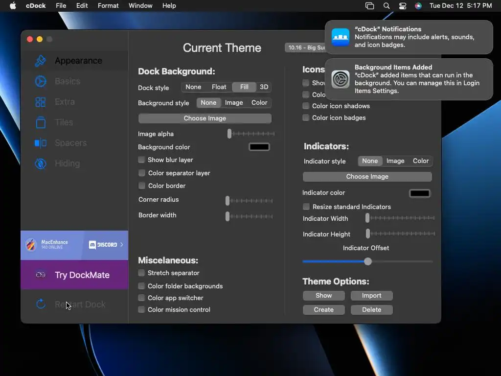Click the Stage Manager windows icon in menu bar
501x376 pixels.
click(x=370, y=6)
